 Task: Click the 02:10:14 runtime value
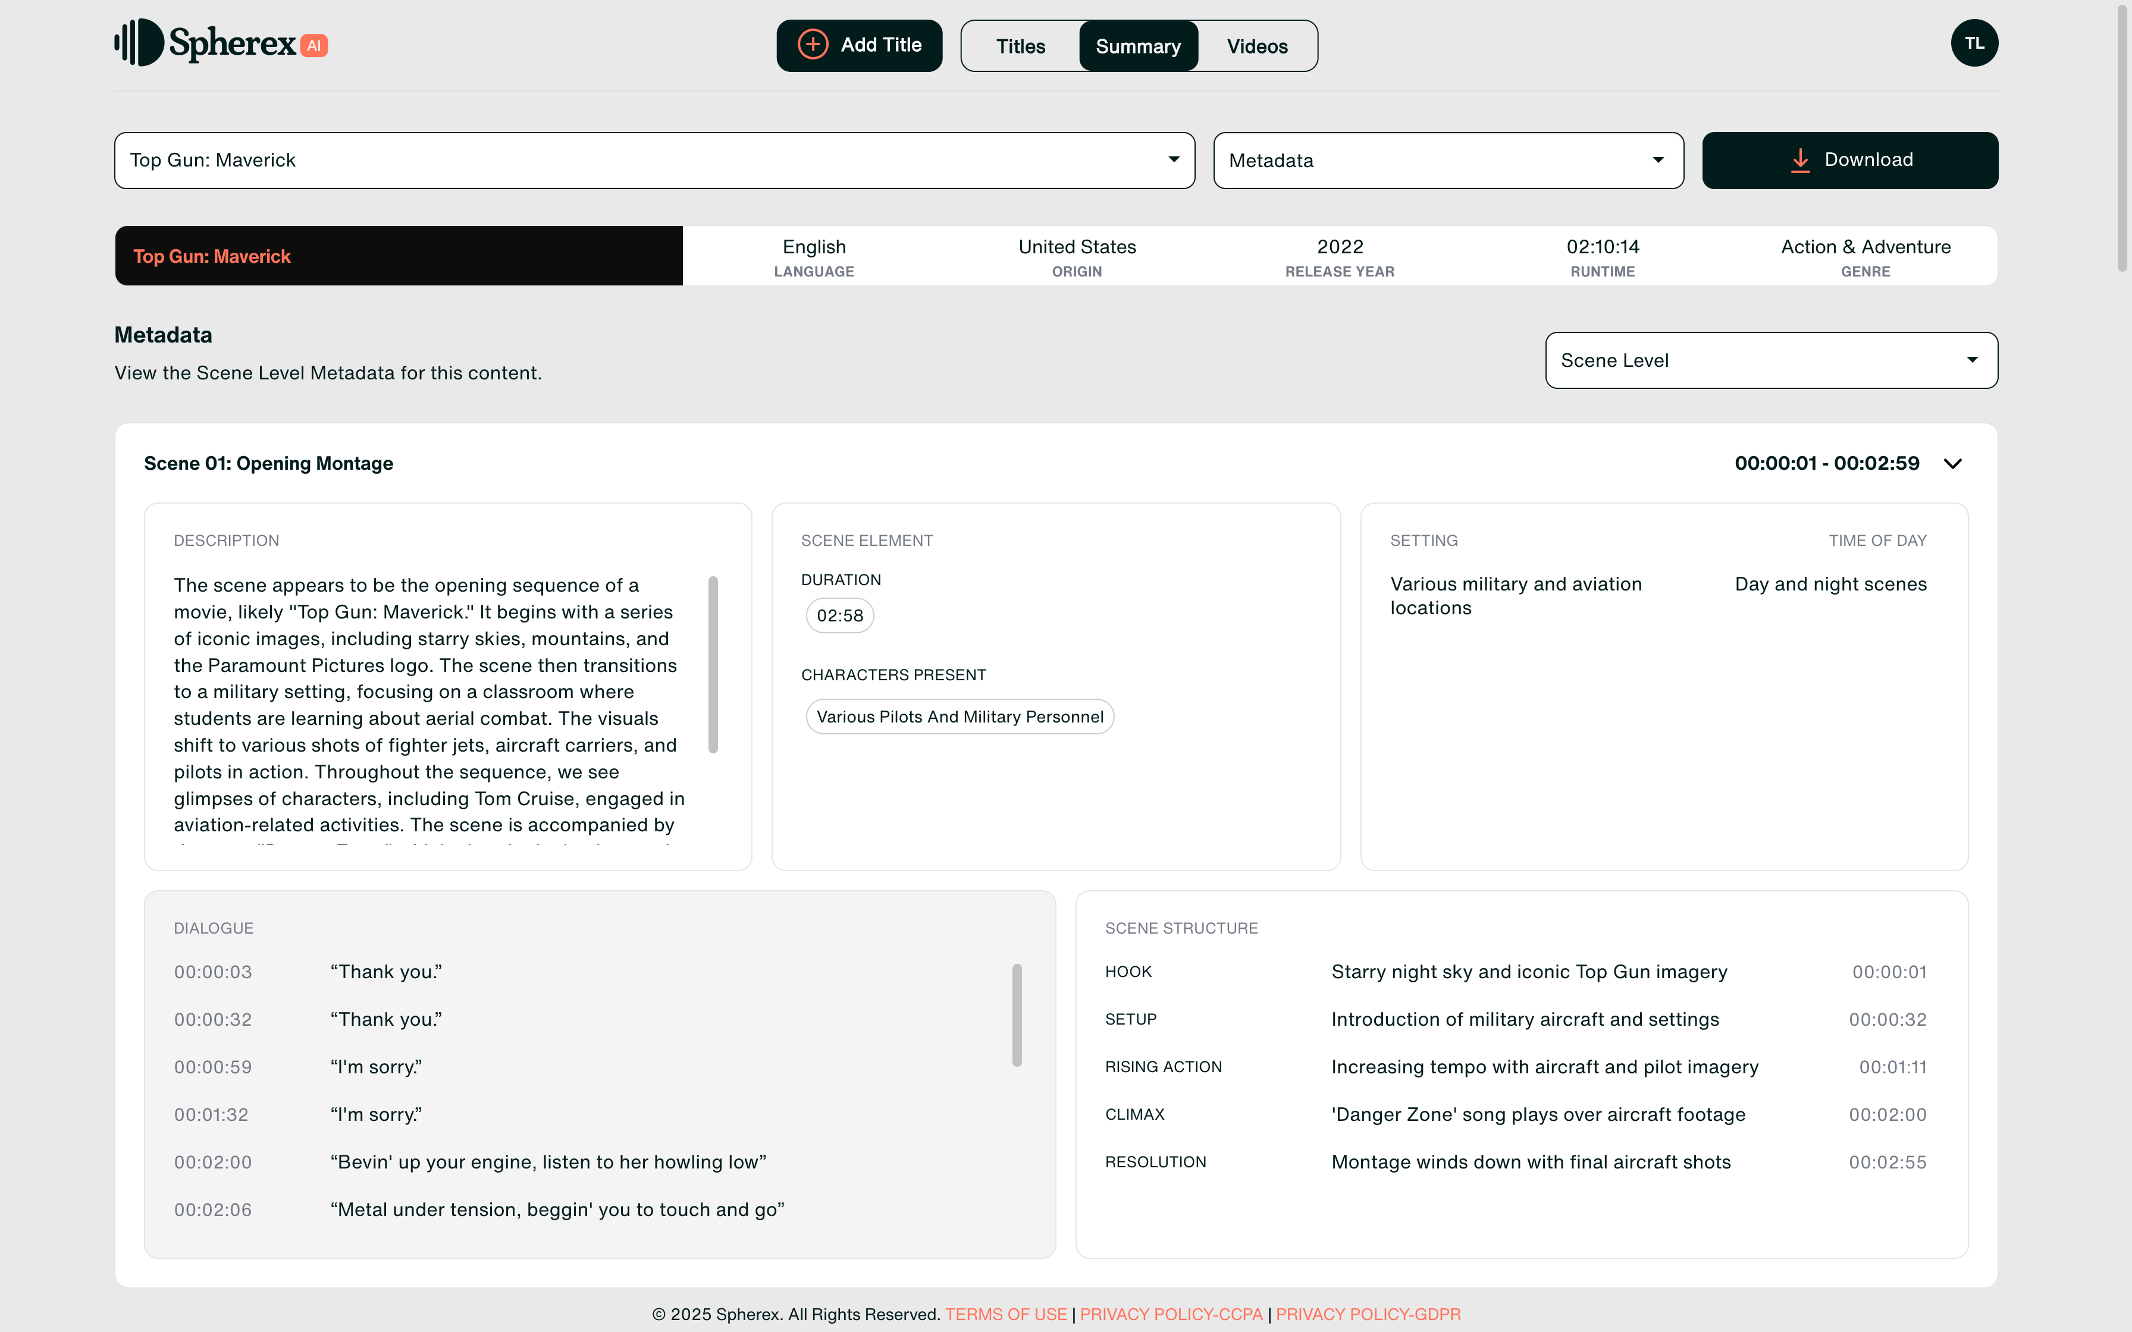1603,247
